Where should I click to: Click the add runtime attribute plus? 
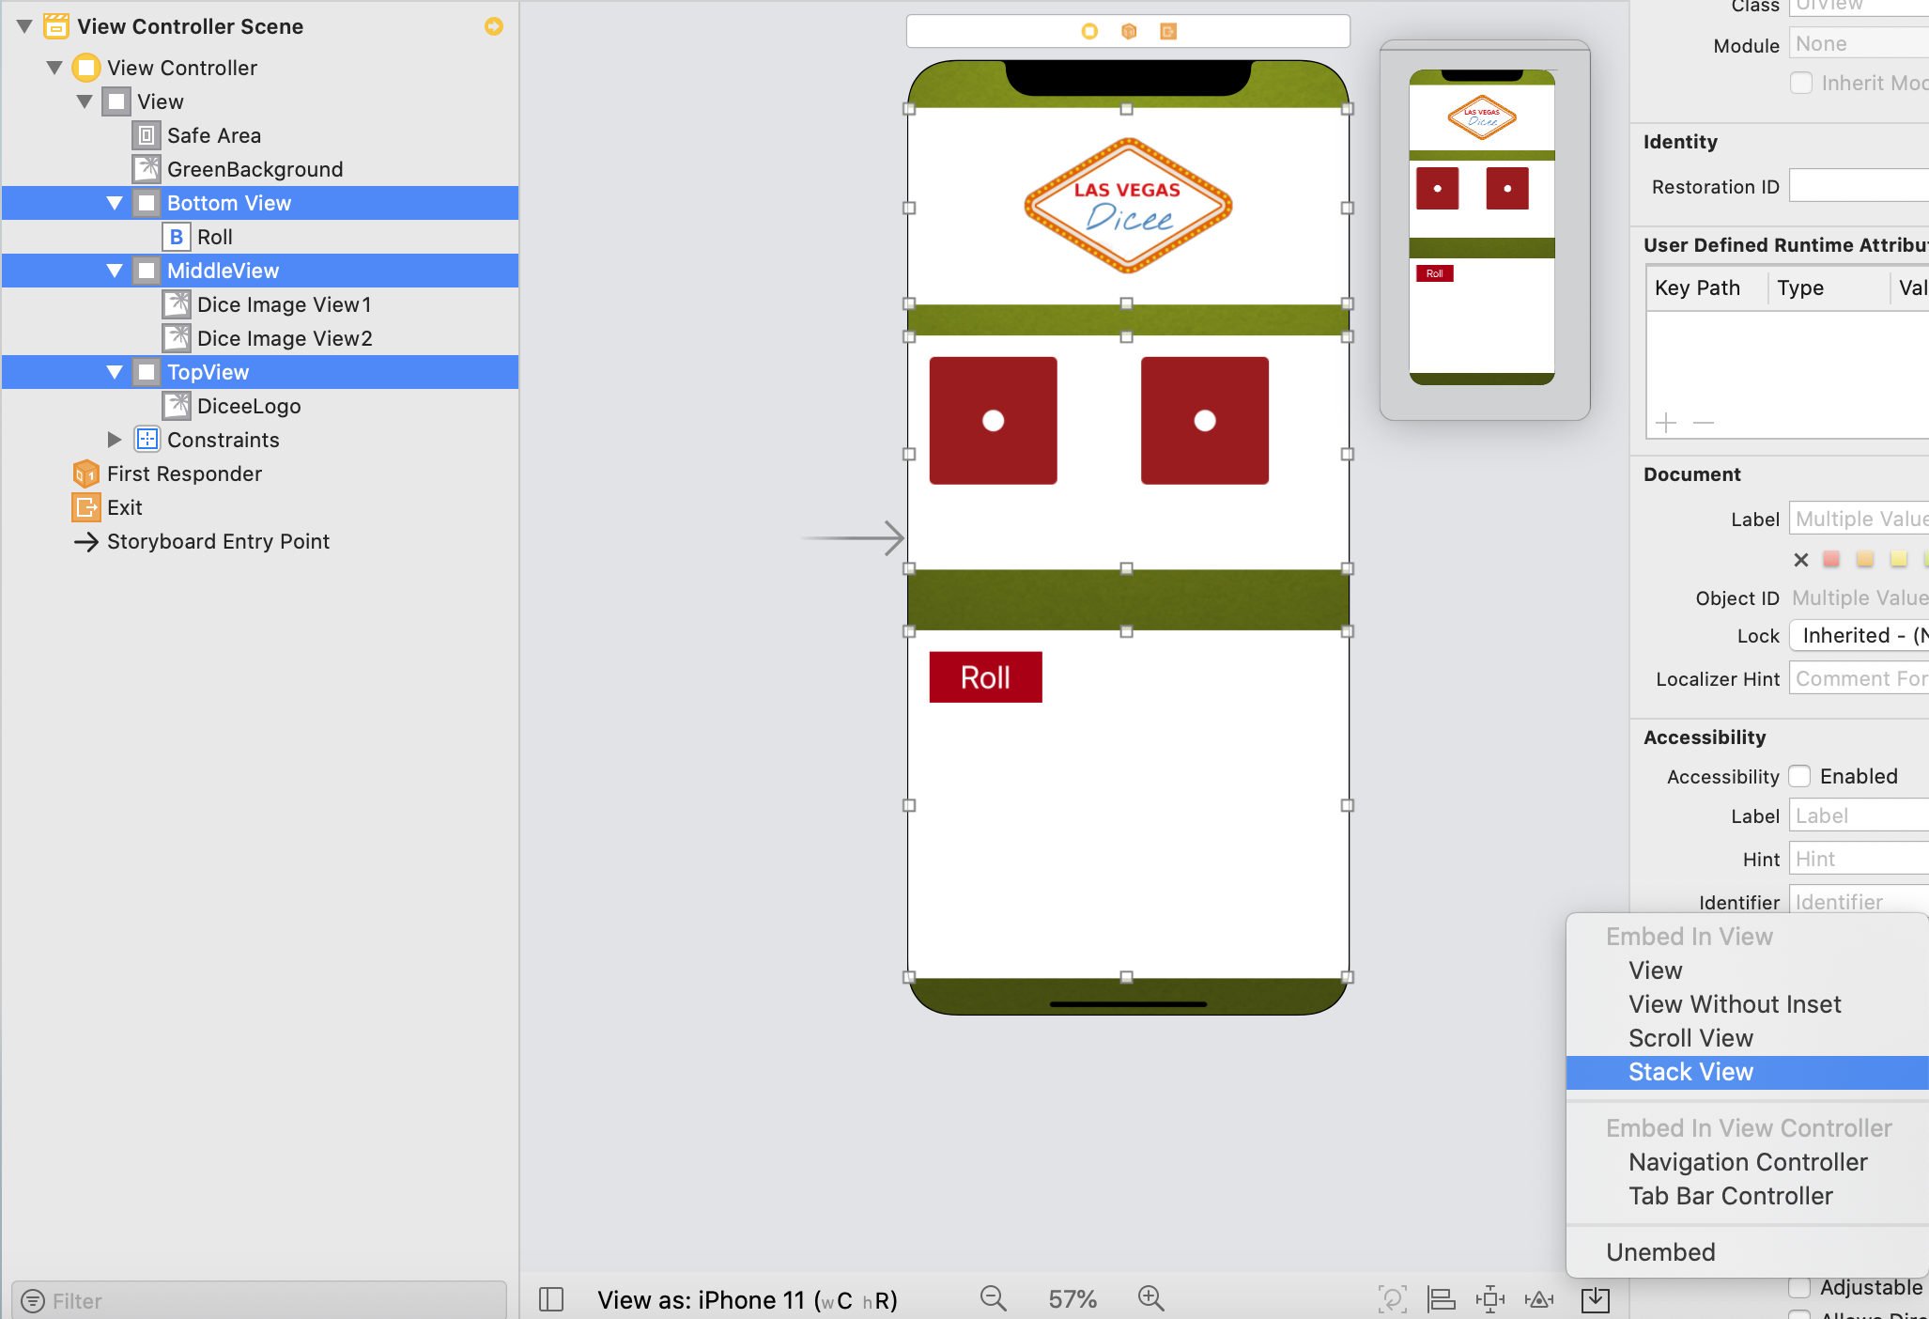pyautogui.click(x=1666, y=423)
